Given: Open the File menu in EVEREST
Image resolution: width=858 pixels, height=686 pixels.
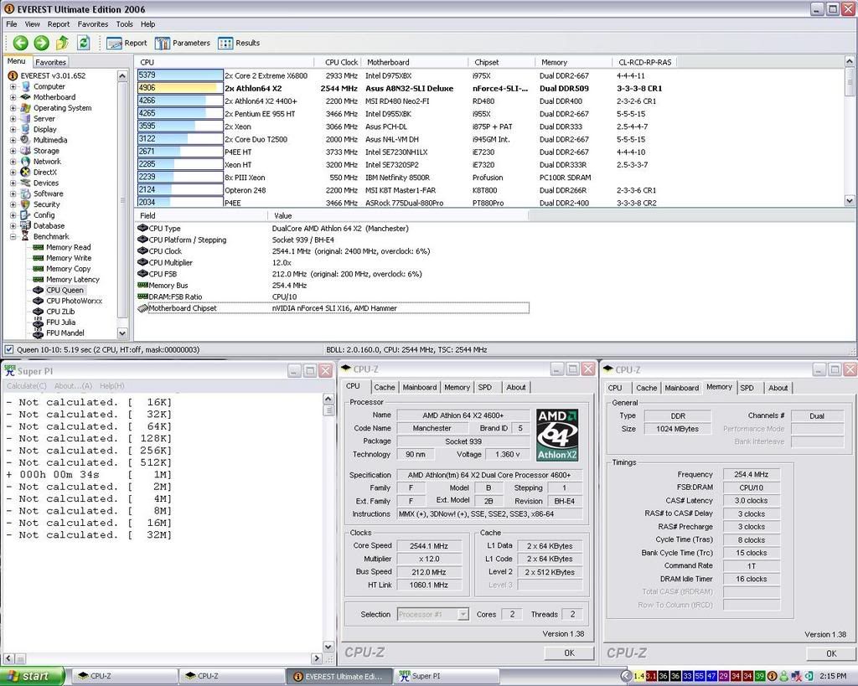Looking at the screenshot, I should [x=12, y=24].
